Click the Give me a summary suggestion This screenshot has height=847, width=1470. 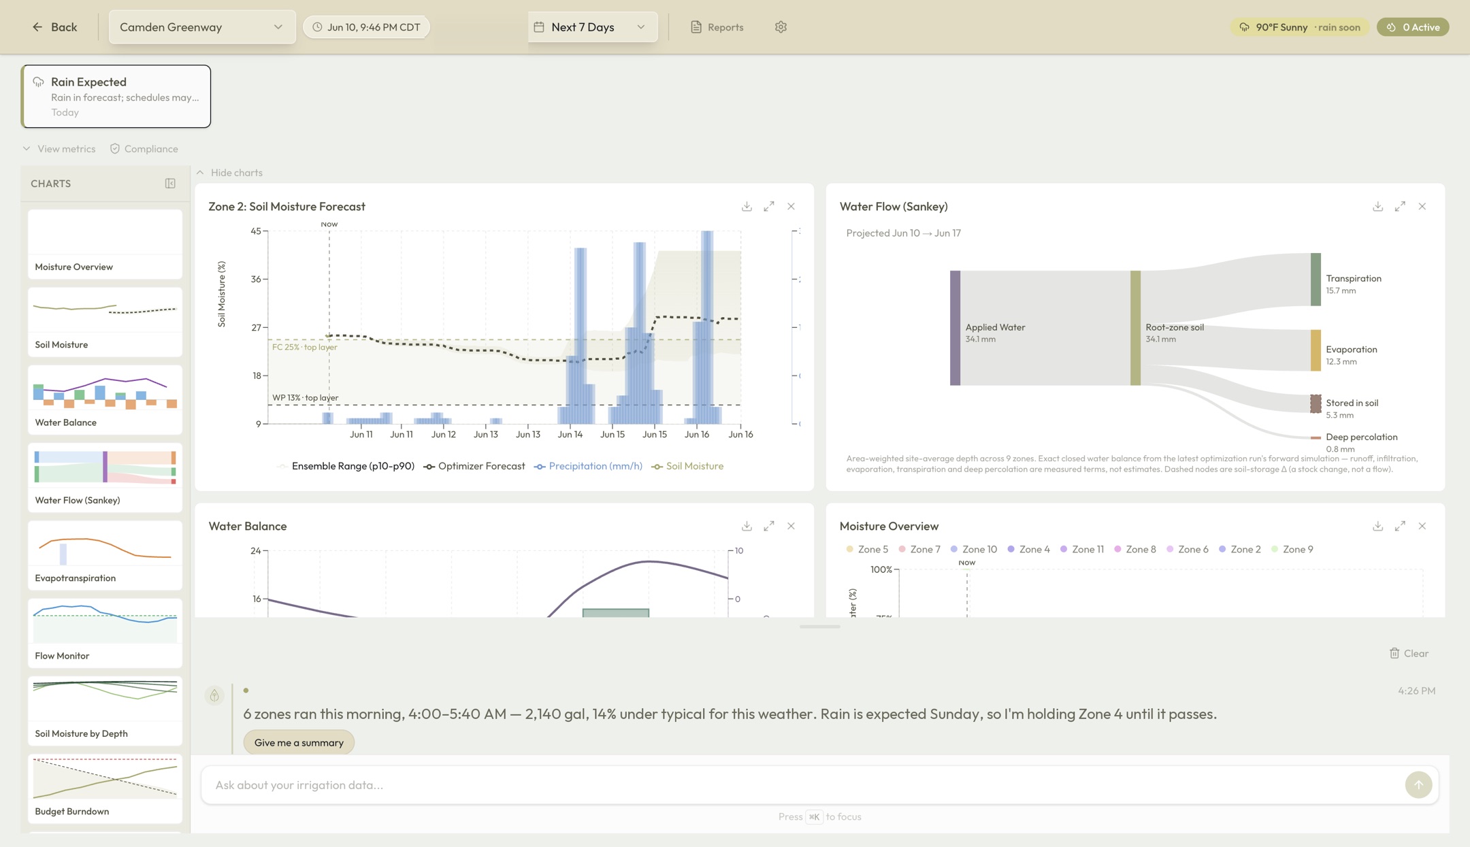tap(299, 742)
